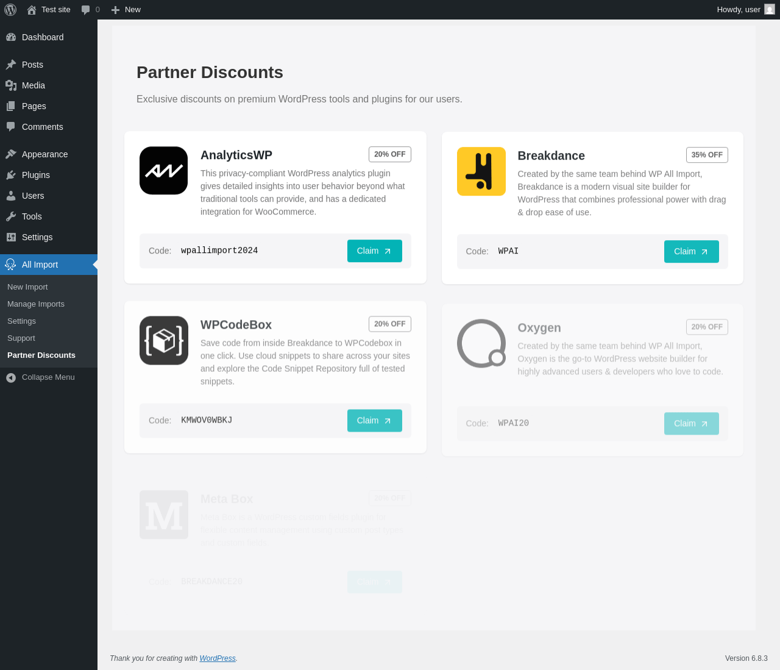
Task: Open Dashboard in the sidebar menu
Action: pyautogui.click(x=49, y=37)
